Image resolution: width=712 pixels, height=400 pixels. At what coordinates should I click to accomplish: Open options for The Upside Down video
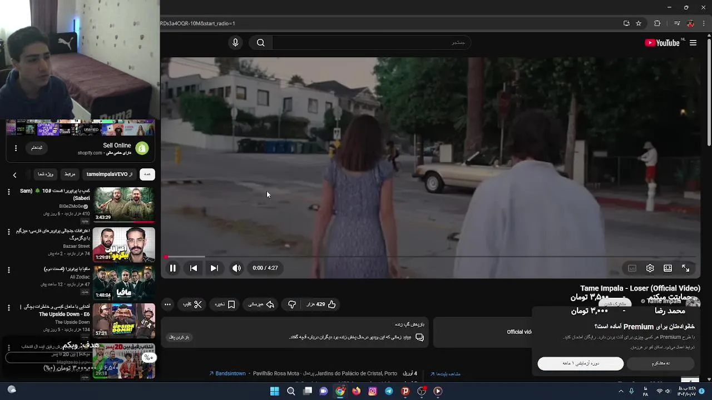pos(8,308)
